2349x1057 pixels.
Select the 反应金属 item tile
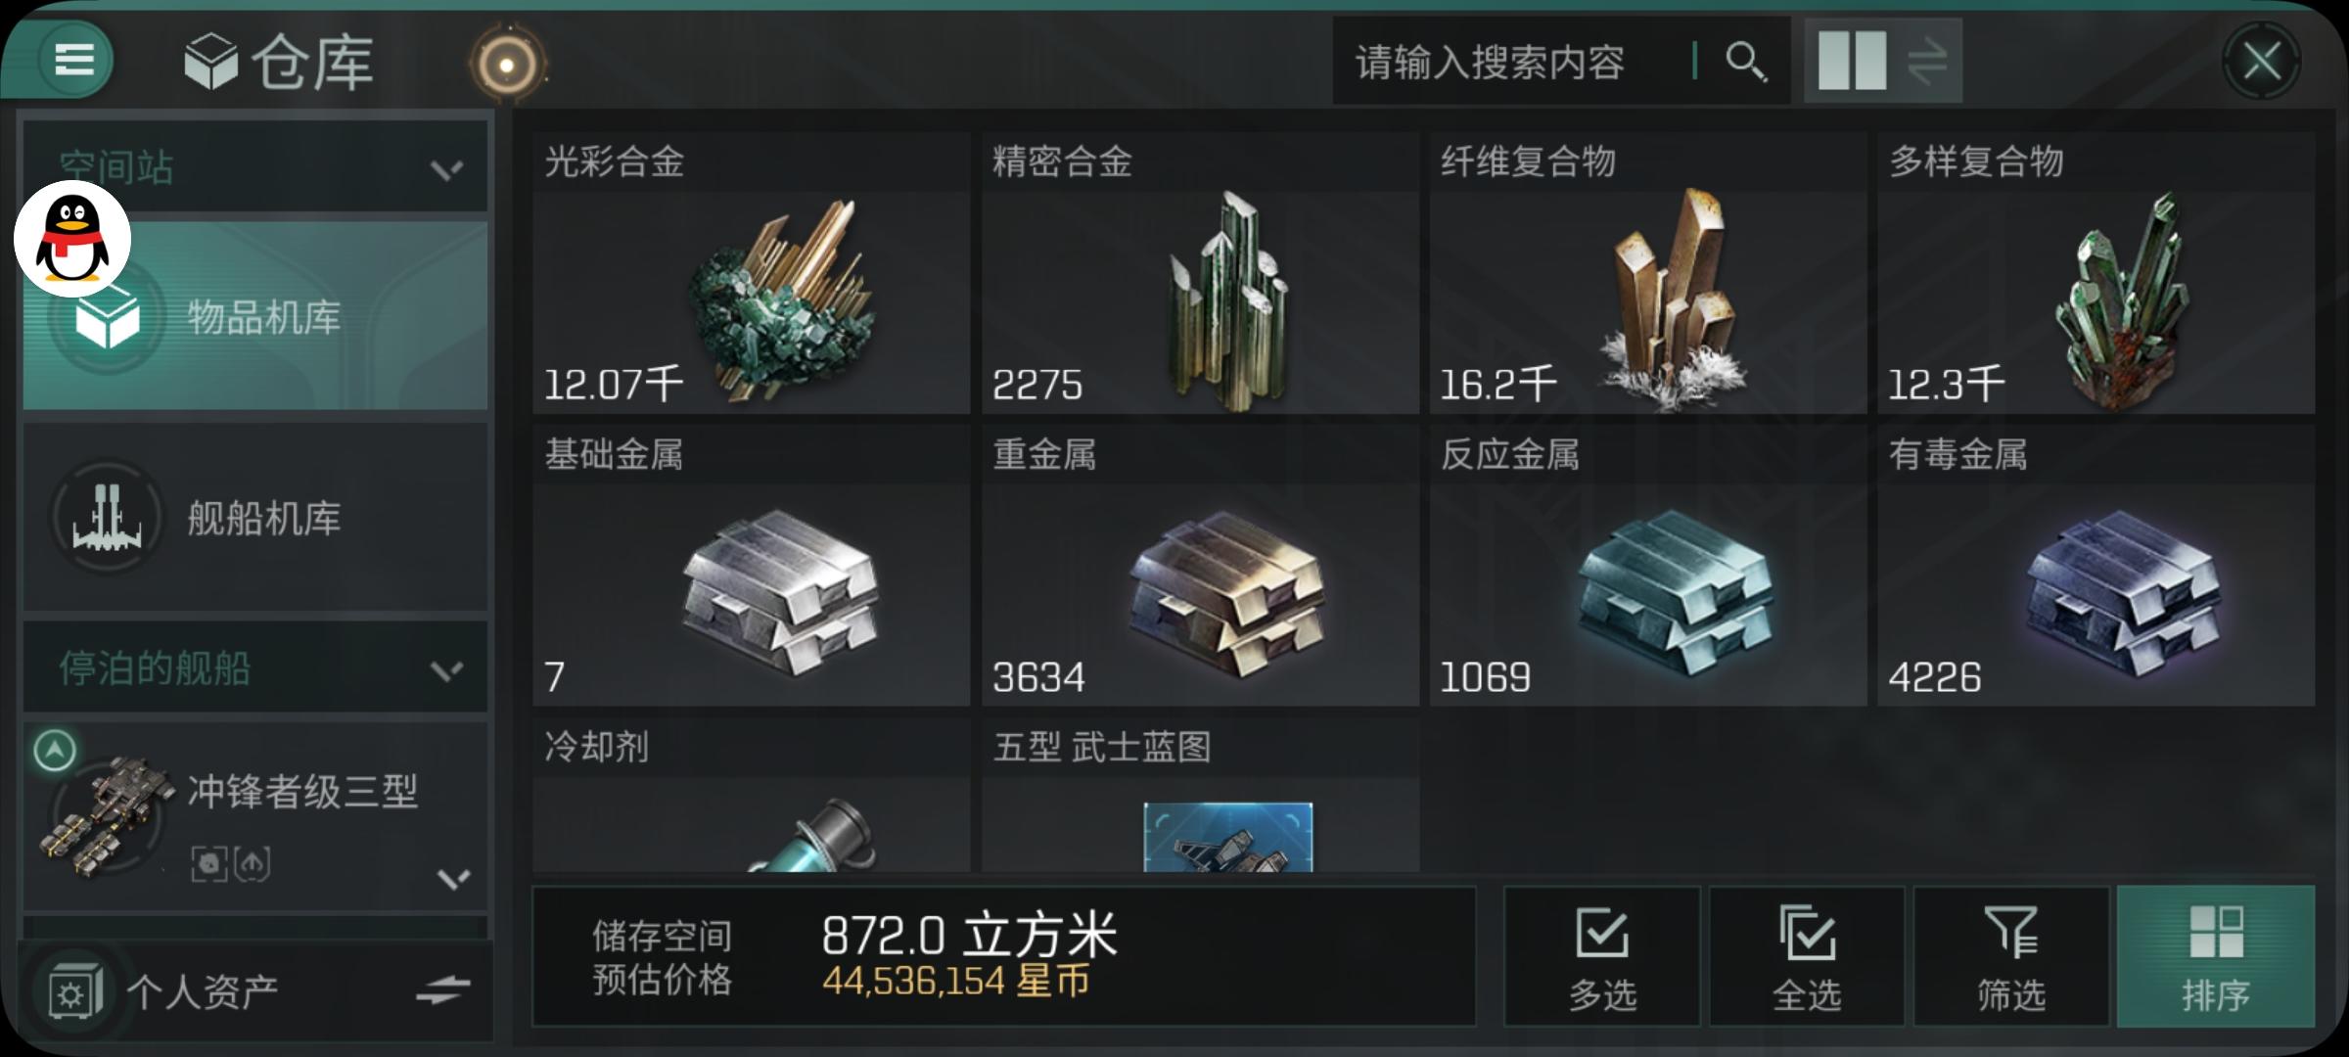[x=1648, y=566]
